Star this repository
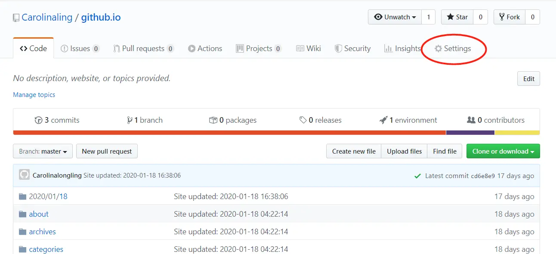 click(457, 17)
